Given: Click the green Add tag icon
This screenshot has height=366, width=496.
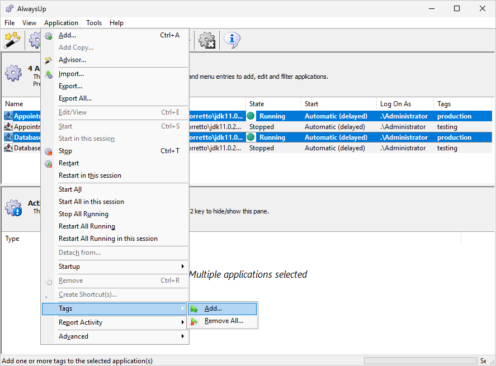Looking at the screenshot, I should [194, 309].
